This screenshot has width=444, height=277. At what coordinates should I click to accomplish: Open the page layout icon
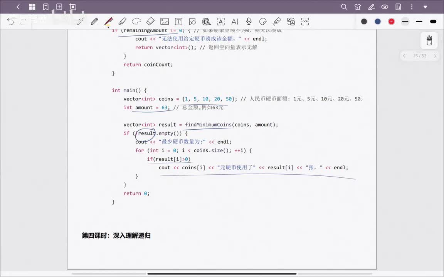point(398,7)
